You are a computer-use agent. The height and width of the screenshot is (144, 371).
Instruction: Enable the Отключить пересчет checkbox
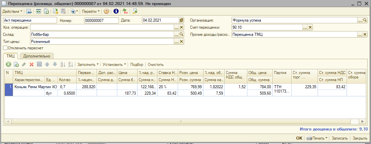[5, 48]
